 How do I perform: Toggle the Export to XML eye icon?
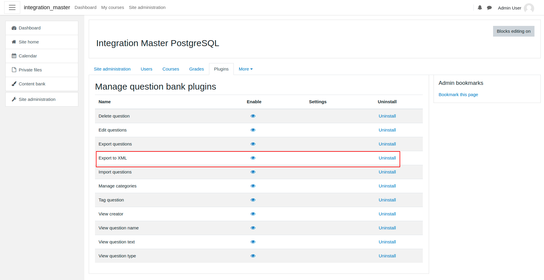tap(253, 158)
